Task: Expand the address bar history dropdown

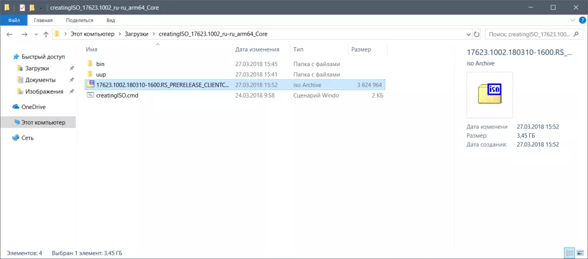Action: (469, 34)
